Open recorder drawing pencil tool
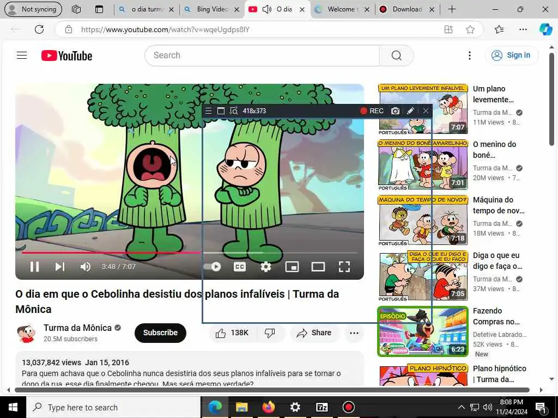Screen dimensions: 558x418 (410, 111)
